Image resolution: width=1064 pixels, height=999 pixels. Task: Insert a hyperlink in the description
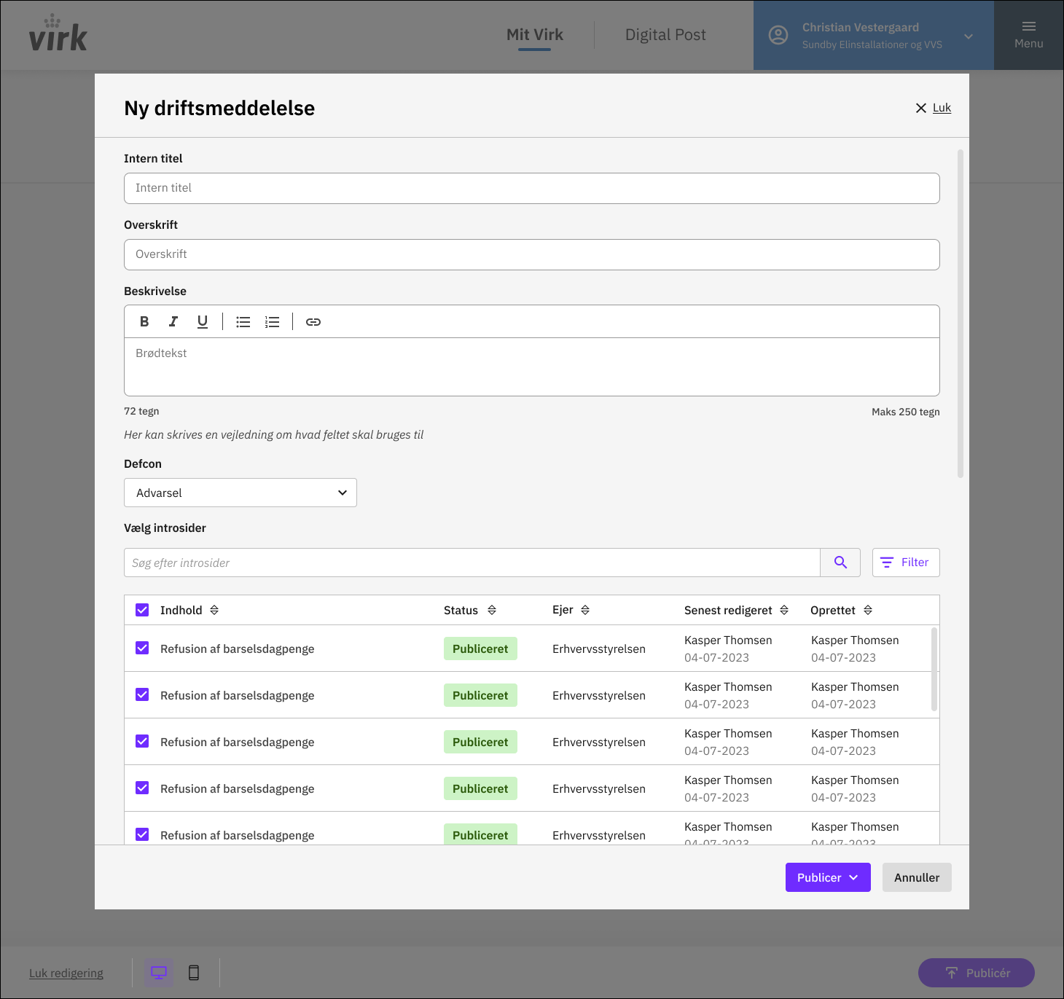point(313,321)
